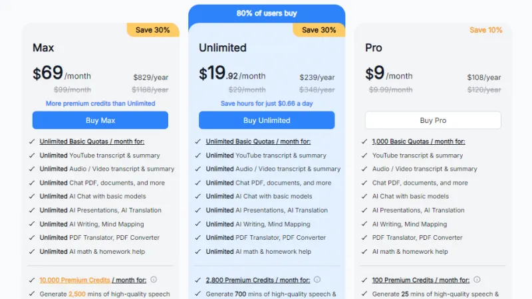Click checkmark next to Pro plan's PDF Translator feature
The width and height of the screenshot is (532, 299).
(x=364, y=238)
